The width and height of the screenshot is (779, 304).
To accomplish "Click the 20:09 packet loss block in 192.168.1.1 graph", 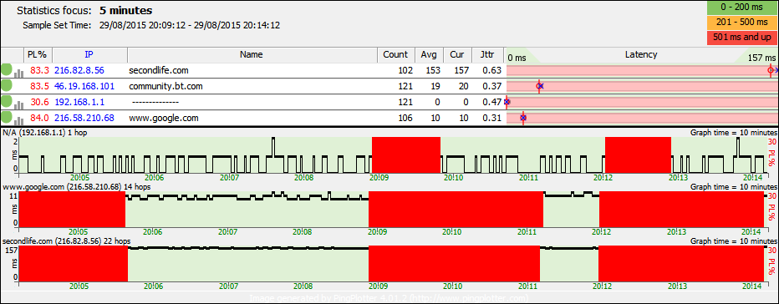I will point(406,155).
